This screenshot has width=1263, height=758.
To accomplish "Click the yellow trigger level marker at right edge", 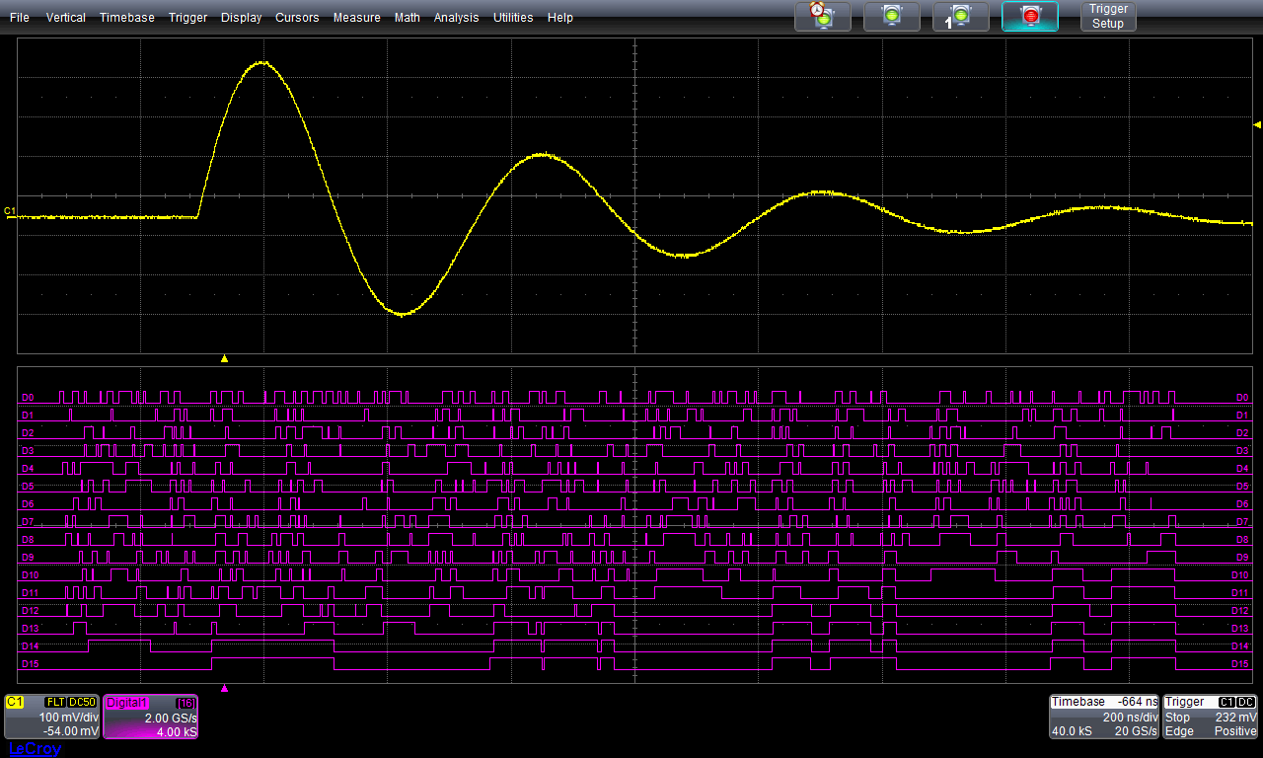I will tap(1257, 125).
